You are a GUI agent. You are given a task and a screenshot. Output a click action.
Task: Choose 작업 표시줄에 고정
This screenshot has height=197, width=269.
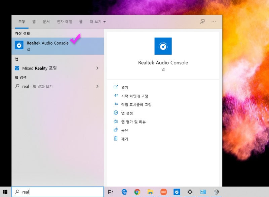click(x=136, y=105)
